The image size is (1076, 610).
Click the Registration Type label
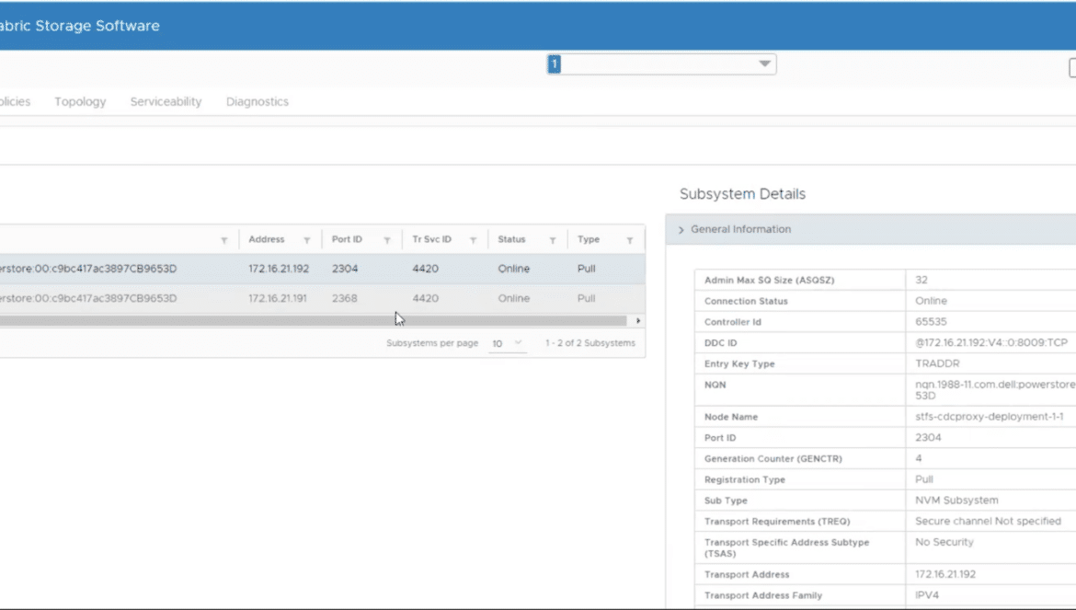pos(745,479)
